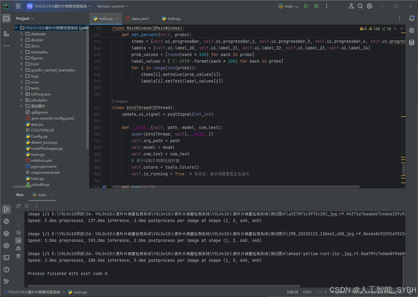Click the editor vertical scrollbar thumb

click(x=404, y=169)
